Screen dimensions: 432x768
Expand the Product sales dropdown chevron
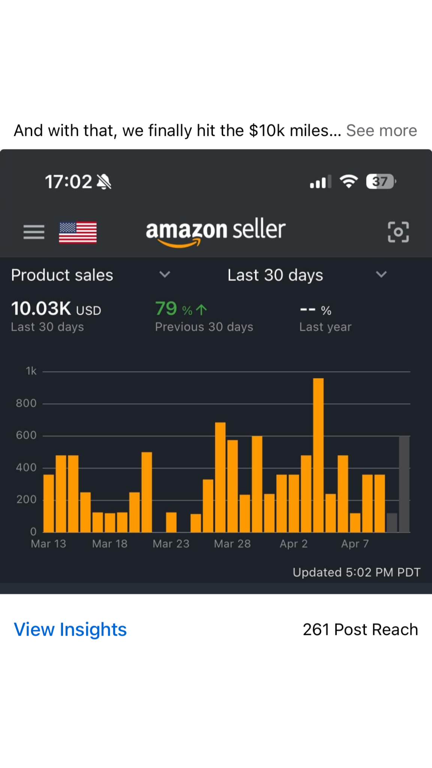point(165,274)
